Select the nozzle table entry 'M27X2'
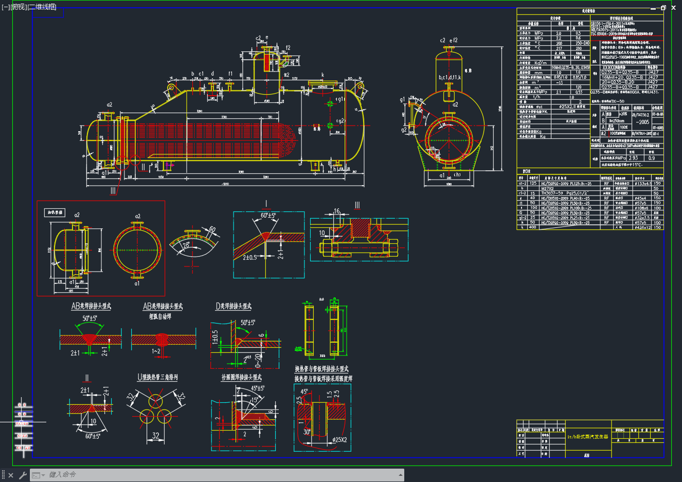The image size is (682, 482). coord(548,188)
